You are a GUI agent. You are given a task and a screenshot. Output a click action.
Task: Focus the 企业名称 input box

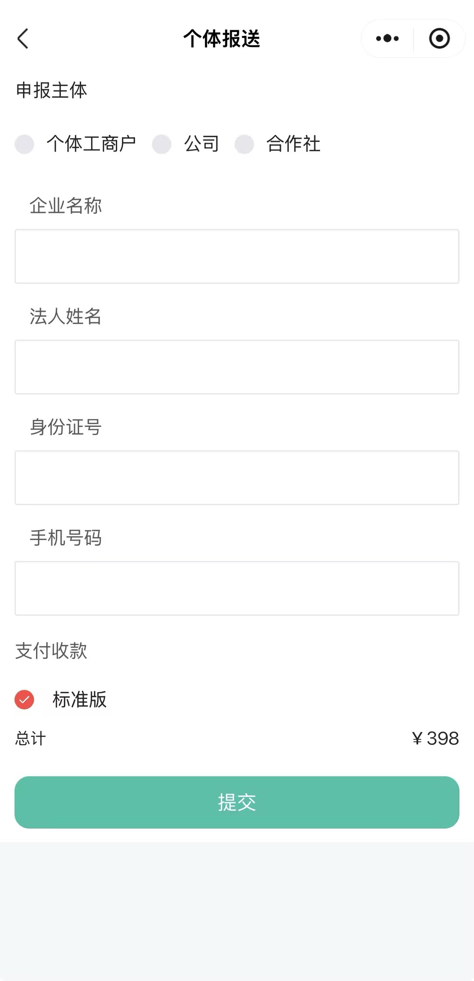click(237, 256)
